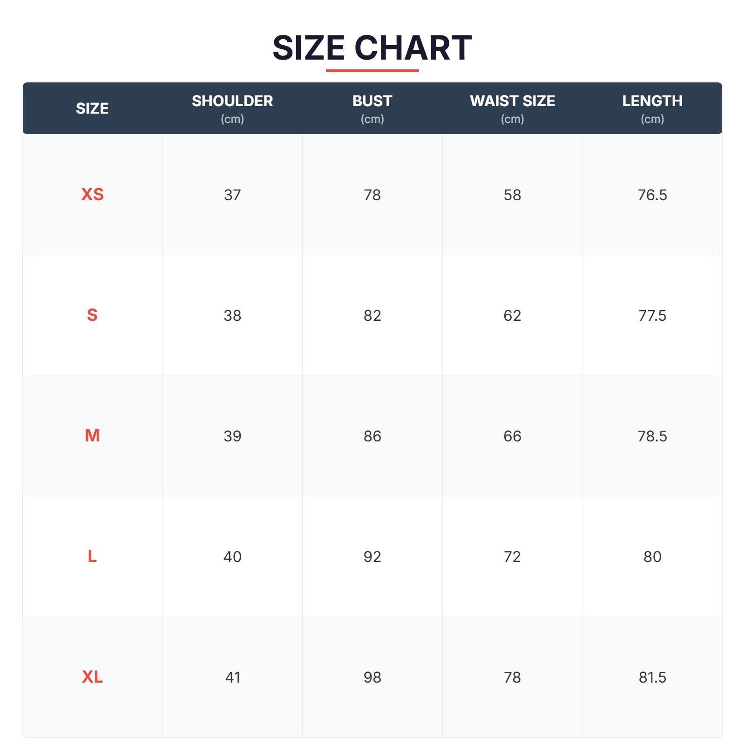Click the XS shoulder value 37
The width and height of the screenshot is (745, 745).
pos(232,195)
